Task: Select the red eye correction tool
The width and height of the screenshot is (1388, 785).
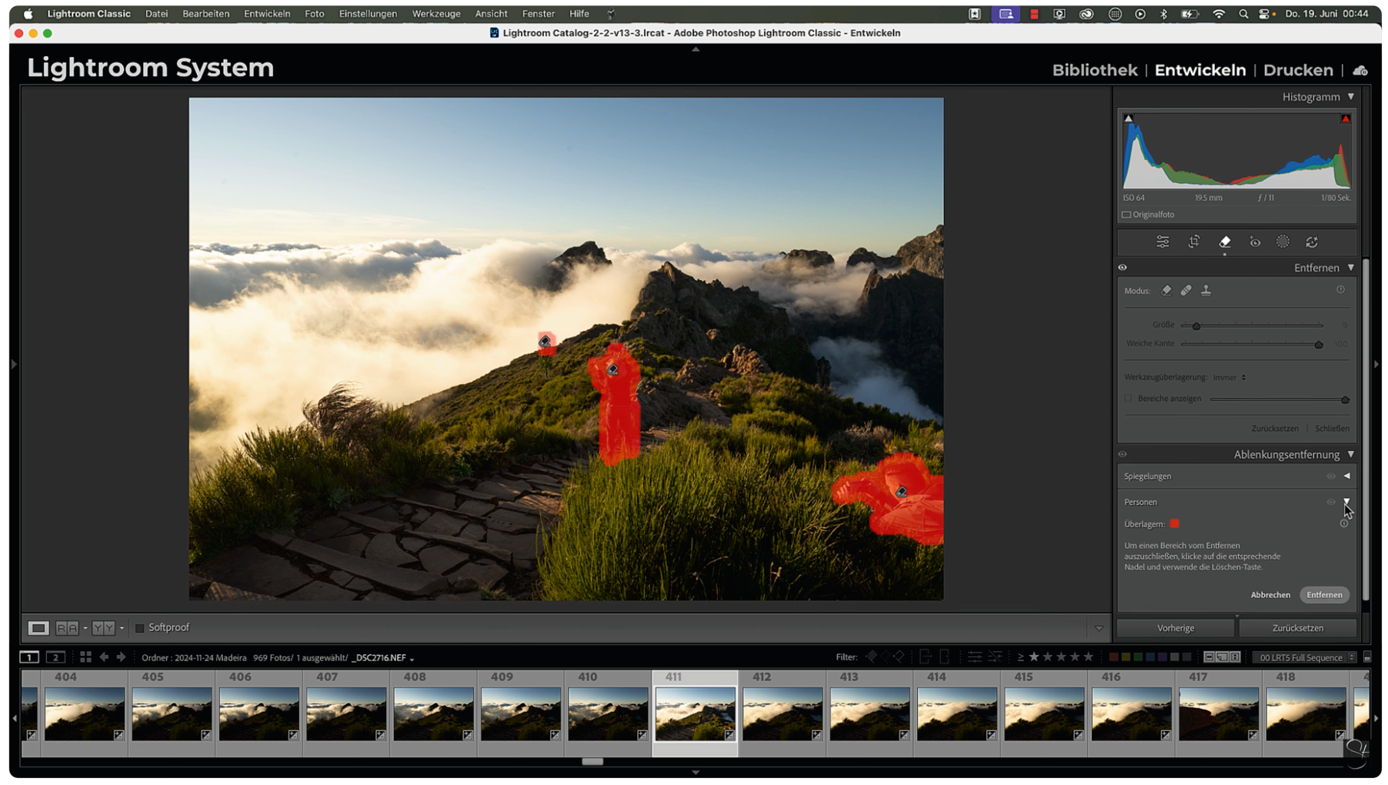Action: tap(1255, 242)
